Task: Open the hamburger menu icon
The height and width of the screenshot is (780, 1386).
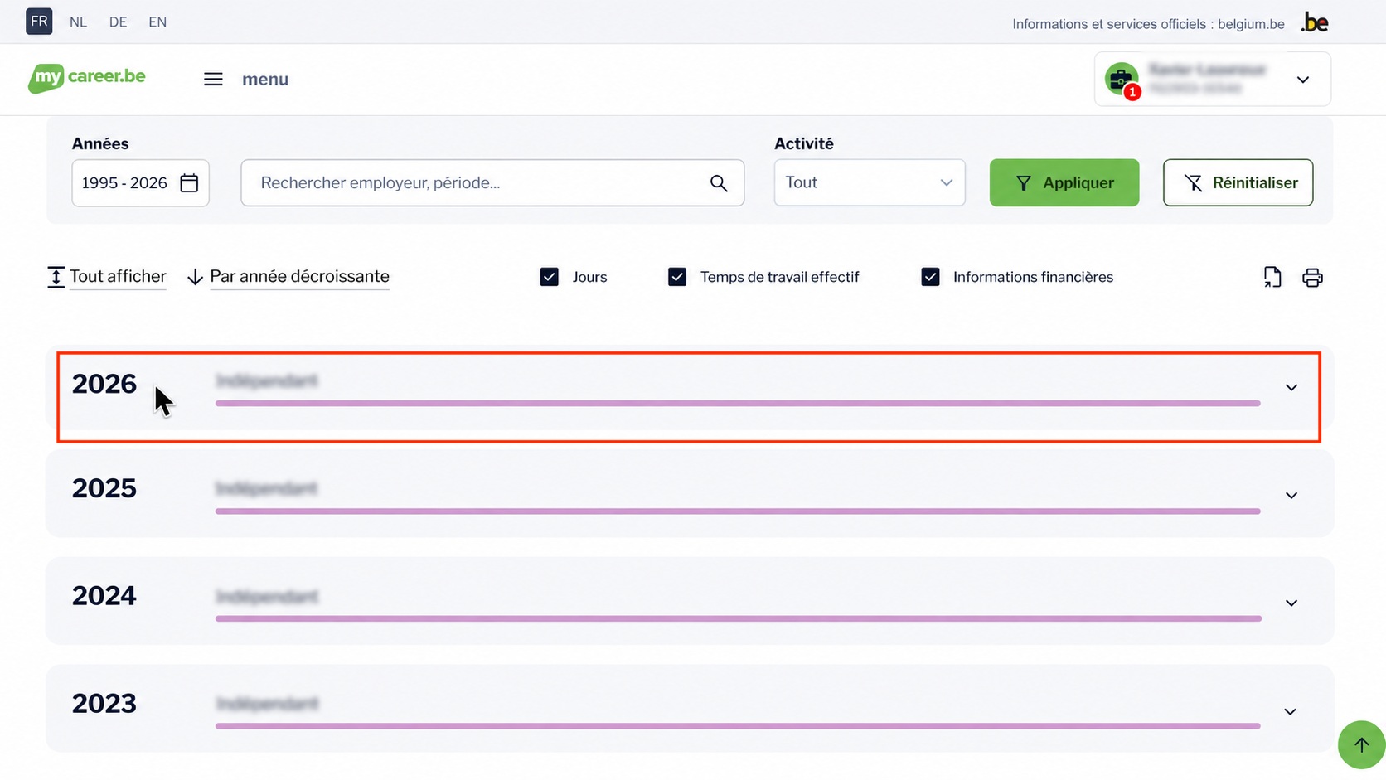Action: (x=213, y=80)
